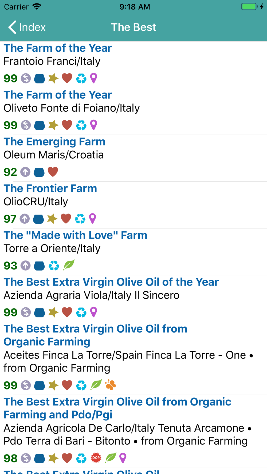Tap the purple map pin for Azienda Agricola De Carlo
The height and width of the screenshot is (474, 267).
pyautogui.click(x=123, y=458)
